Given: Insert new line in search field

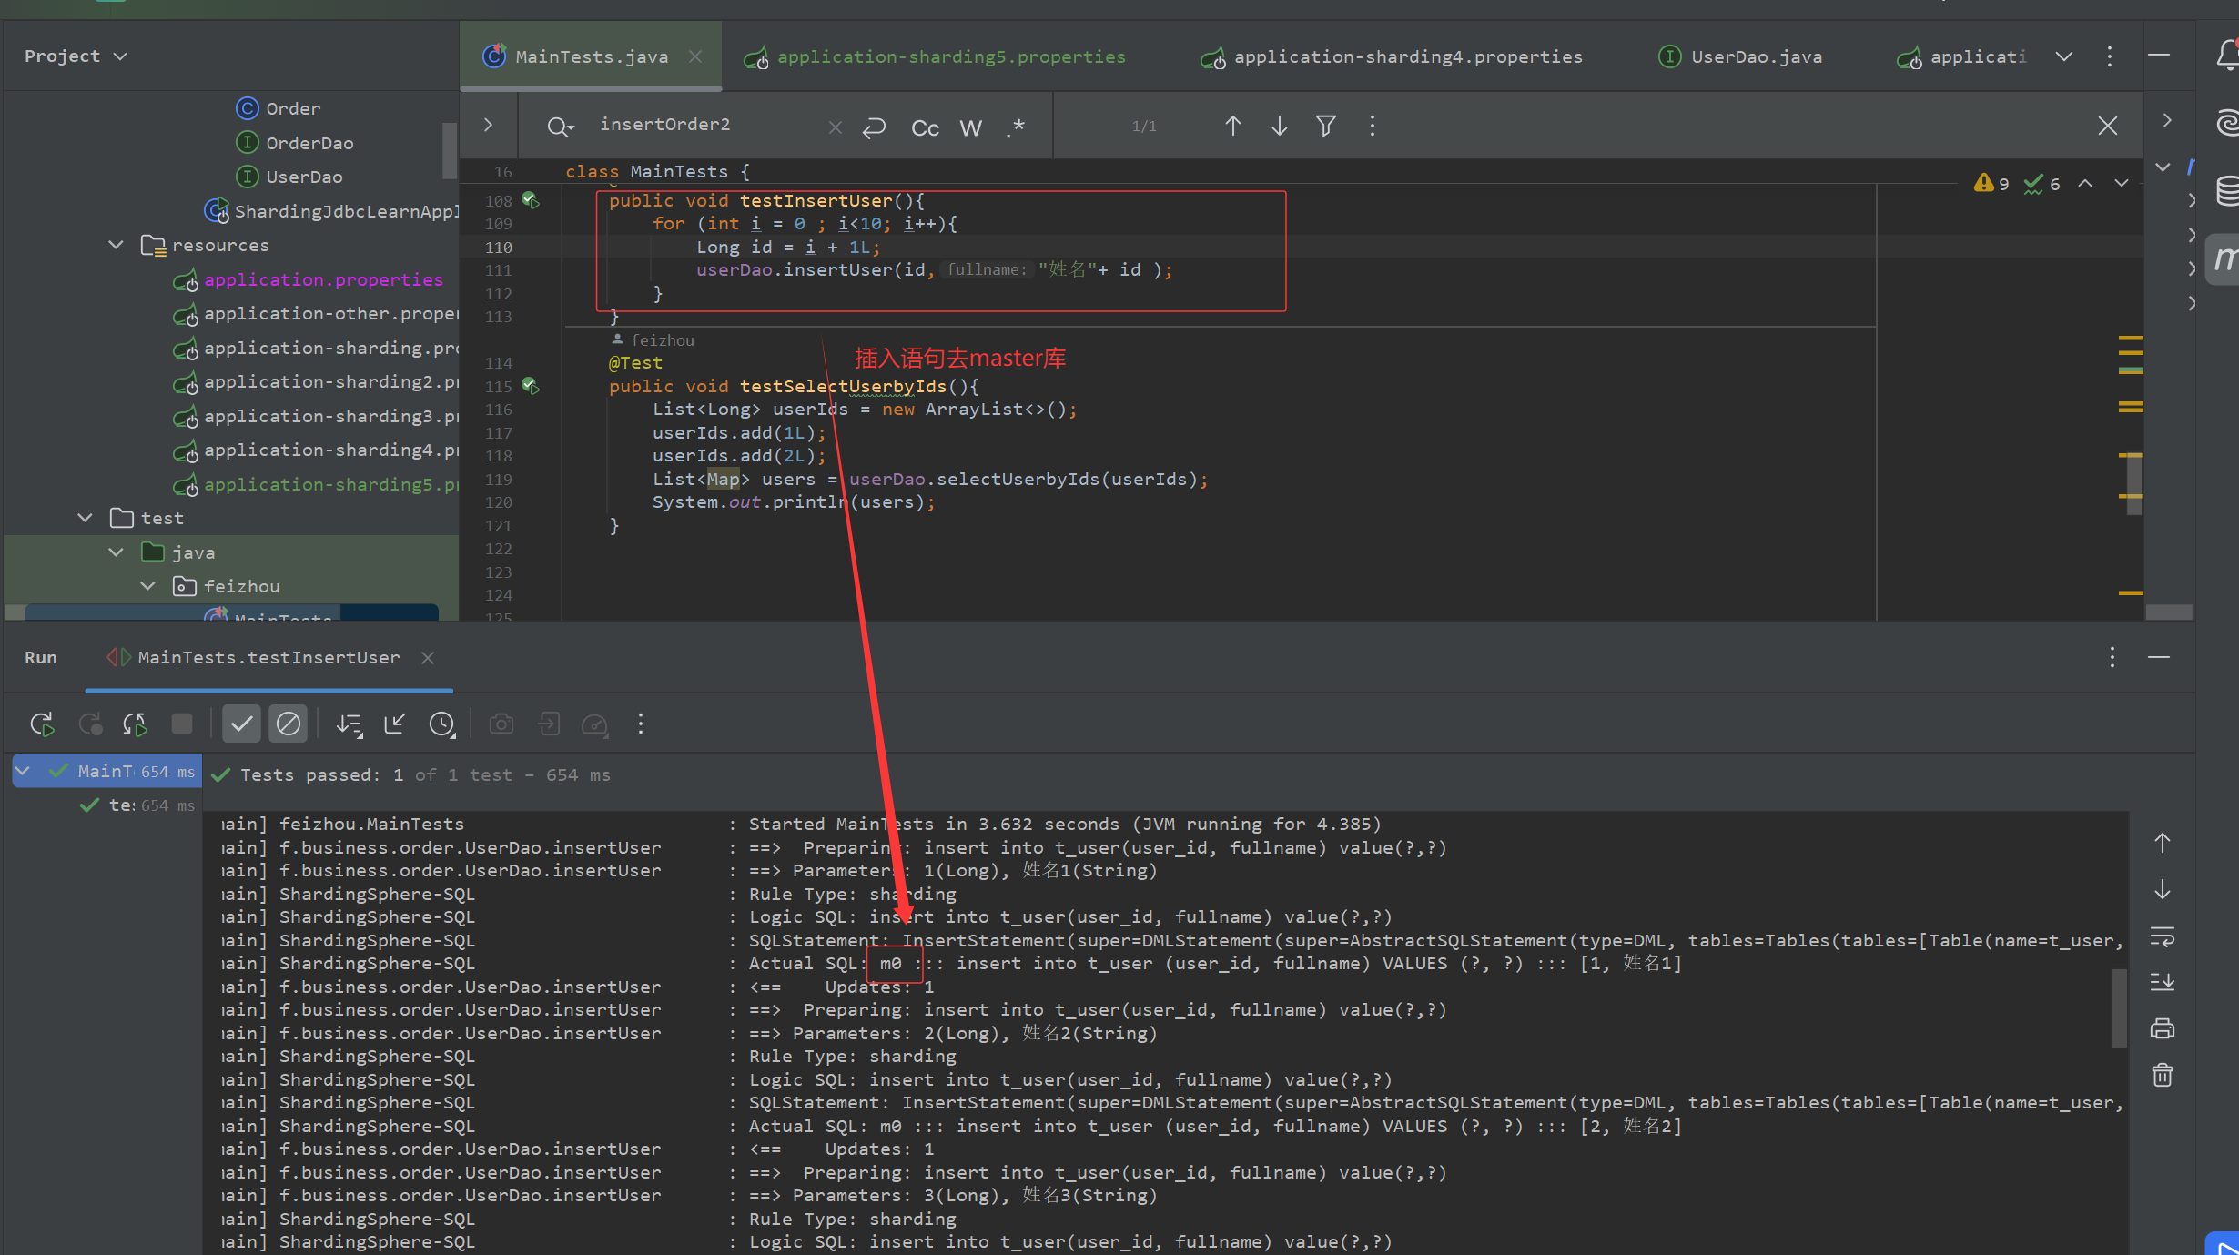Looking at the screenshot, I should pyautogui.click(x=874, y=127).
